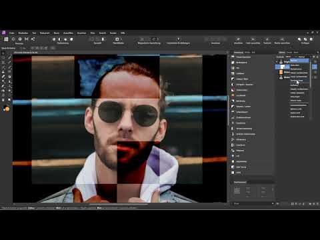This screenshot has width=320, height=240.
Task: Toggle visibility of the orange thumbnail layer
Action: click(x=315, y=72)
